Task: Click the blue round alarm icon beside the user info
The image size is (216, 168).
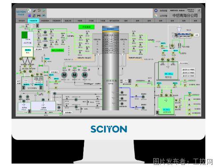Action: coord(156,11)
